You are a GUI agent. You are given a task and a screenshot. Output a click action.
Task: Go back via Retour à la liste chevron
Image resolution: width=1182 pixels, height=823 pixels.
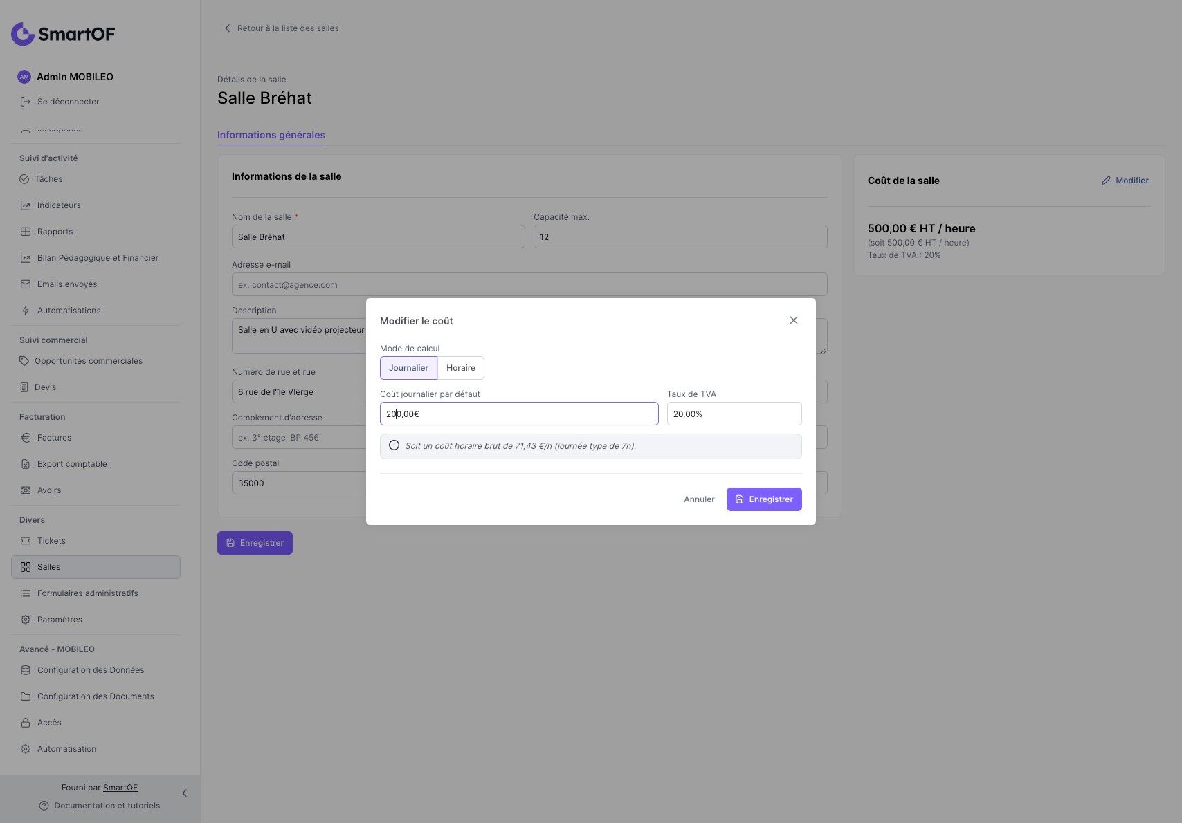pyautogui.click(x=227, y=28)
